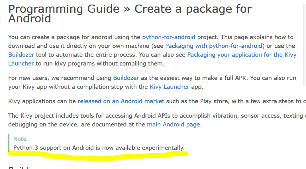Viewport: 306px width, 169px height.
Task: Follow the 'Packaging with python-for-android' link
Action: click(x=214, y=46)
